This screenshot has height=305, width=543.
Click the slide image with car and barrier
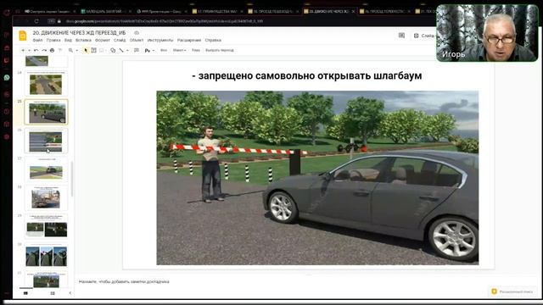point(317,178)
